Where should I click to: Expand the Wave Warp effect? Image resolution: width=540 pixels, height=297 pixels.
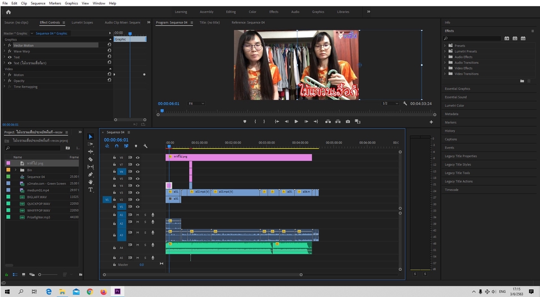pos(4,51)
